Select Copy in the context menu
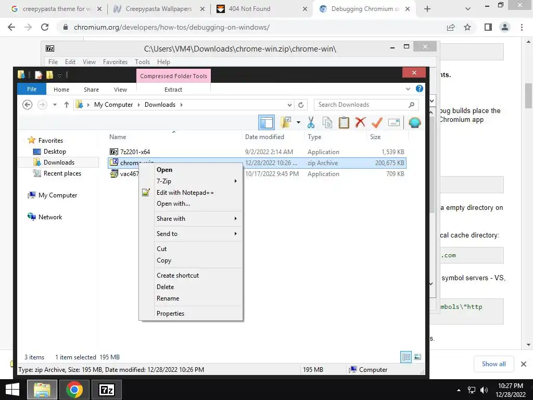This screenshot has width=533, height=400. pyautogui.click(x=192, y=260)
